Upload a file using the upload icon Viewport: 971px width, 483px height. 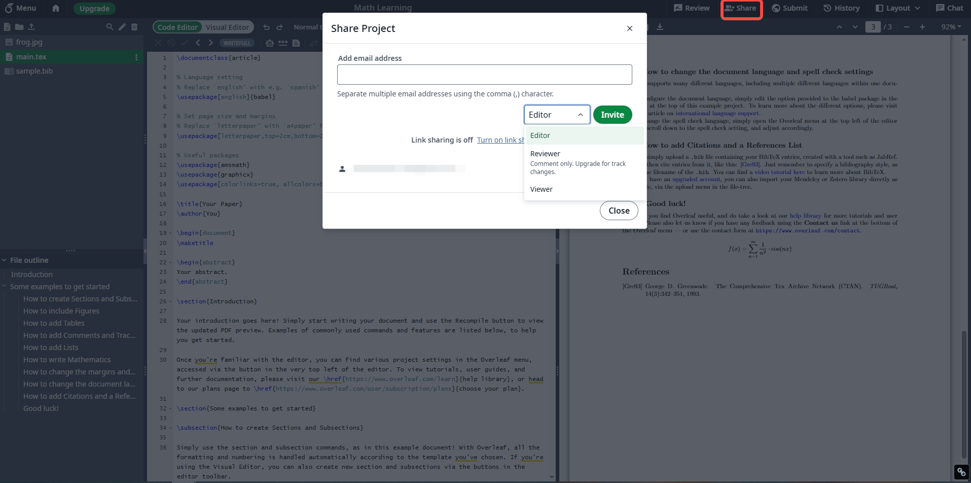(x=31, y=27)
